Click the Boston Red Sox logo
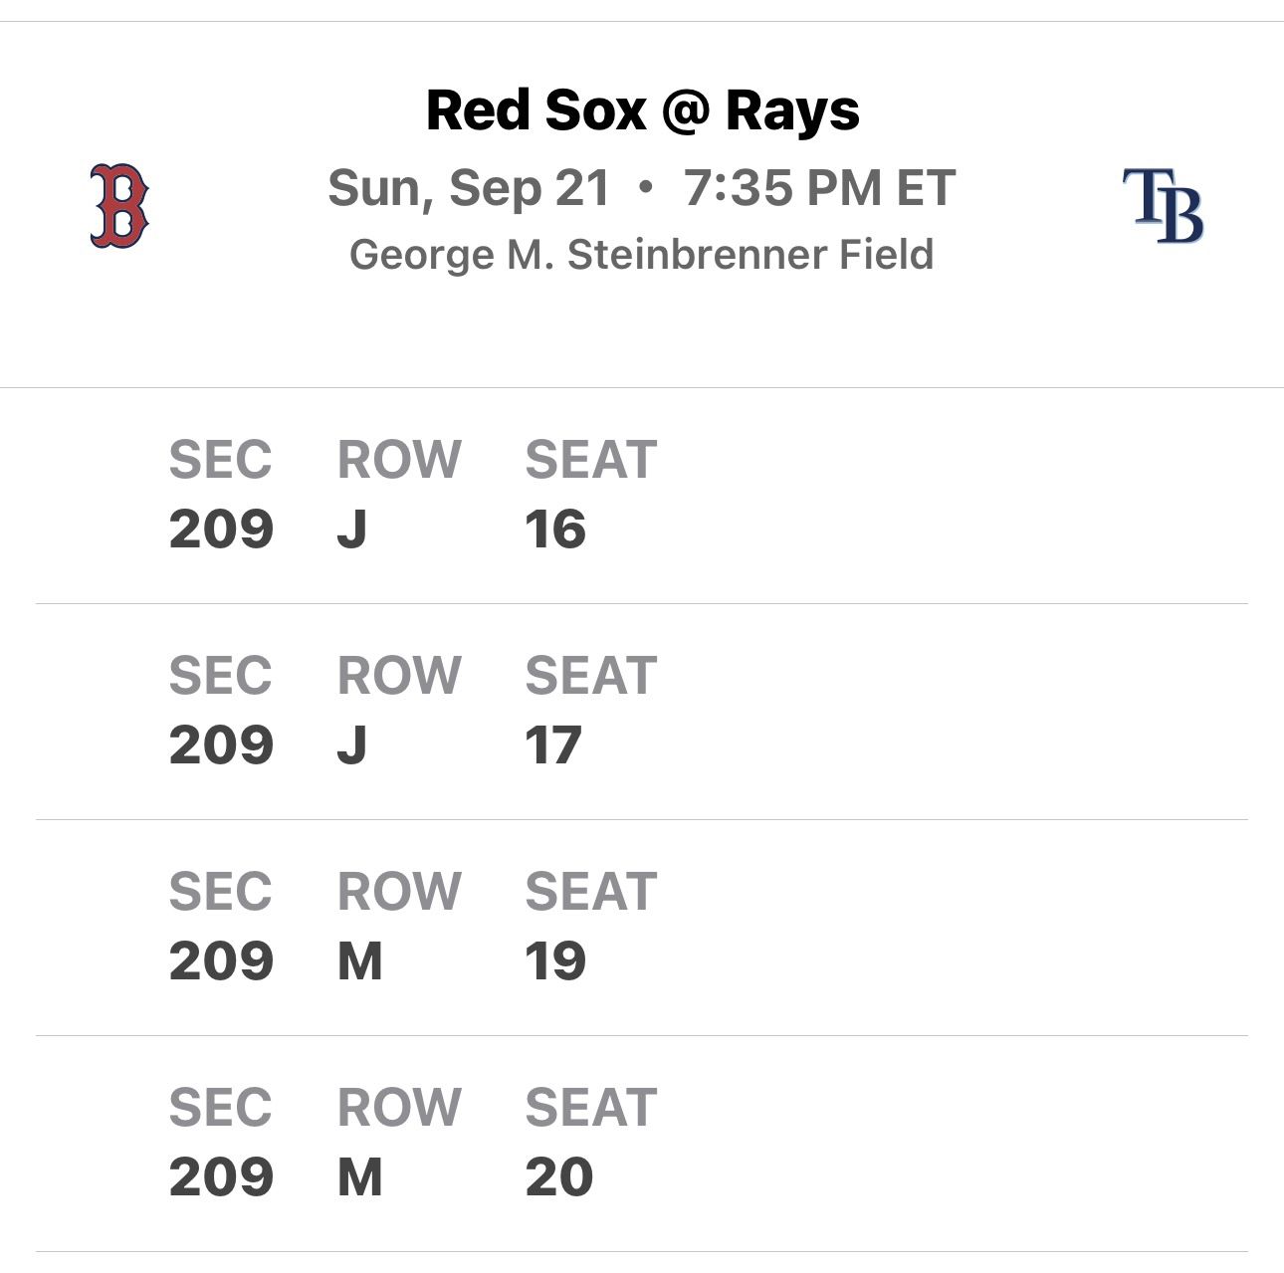The width and height of the screenshot is (1284, 1273). (119, 206)
